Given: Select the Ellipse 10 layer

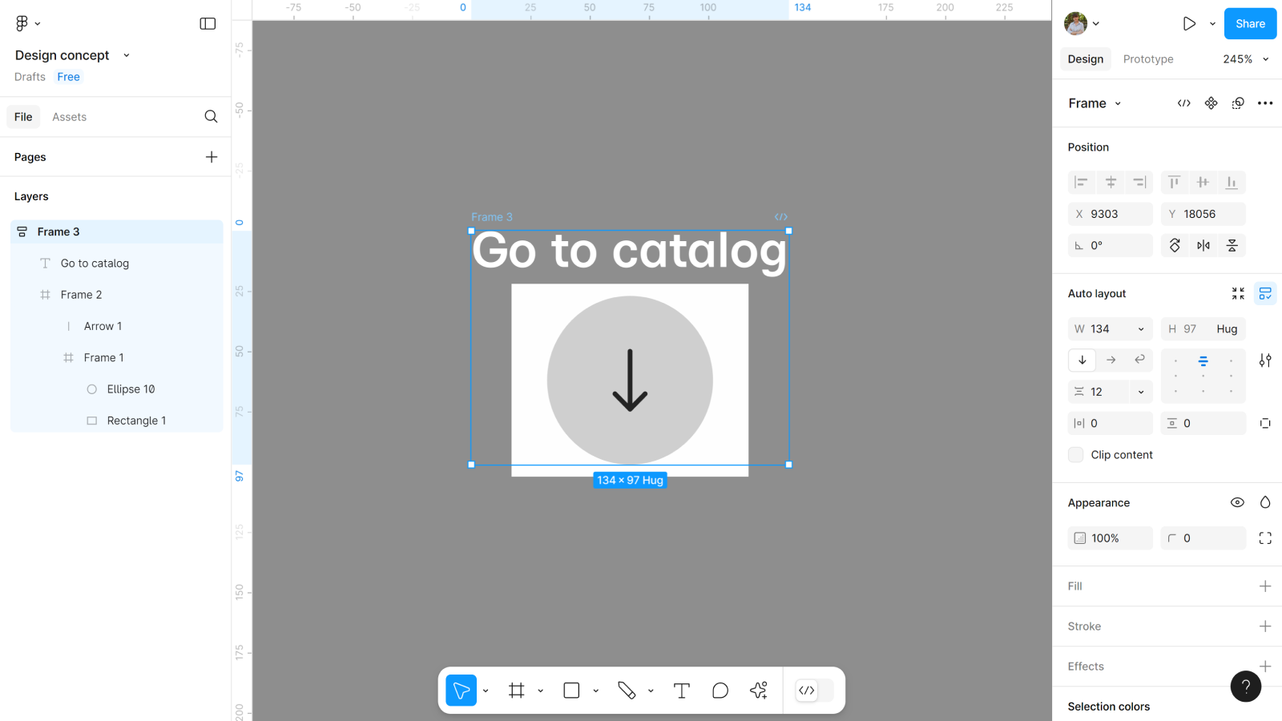Looking at the screenshot, I should point(131,389).
